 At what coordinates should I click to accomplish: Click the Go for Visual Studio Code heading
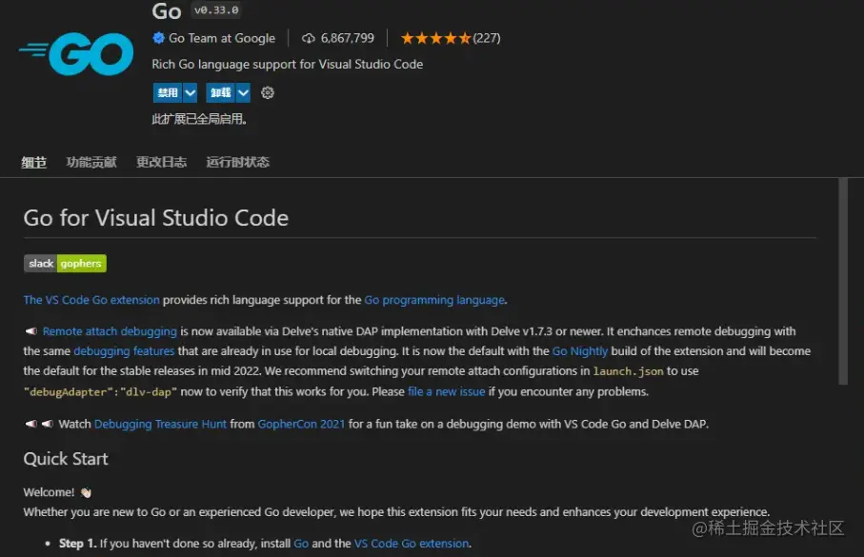(x=156, y=218)
